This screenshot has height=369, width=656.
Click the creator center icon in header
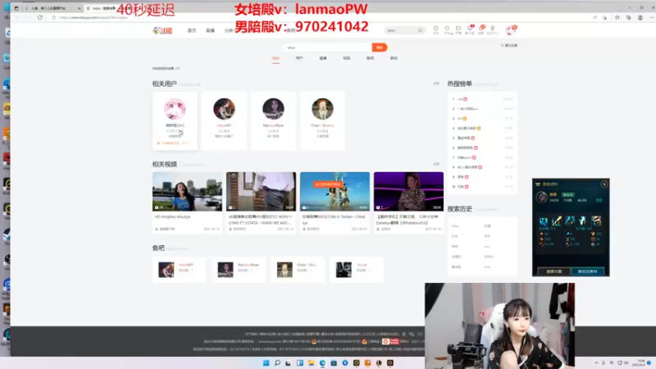pyautogui.click(x=493, y=30)
